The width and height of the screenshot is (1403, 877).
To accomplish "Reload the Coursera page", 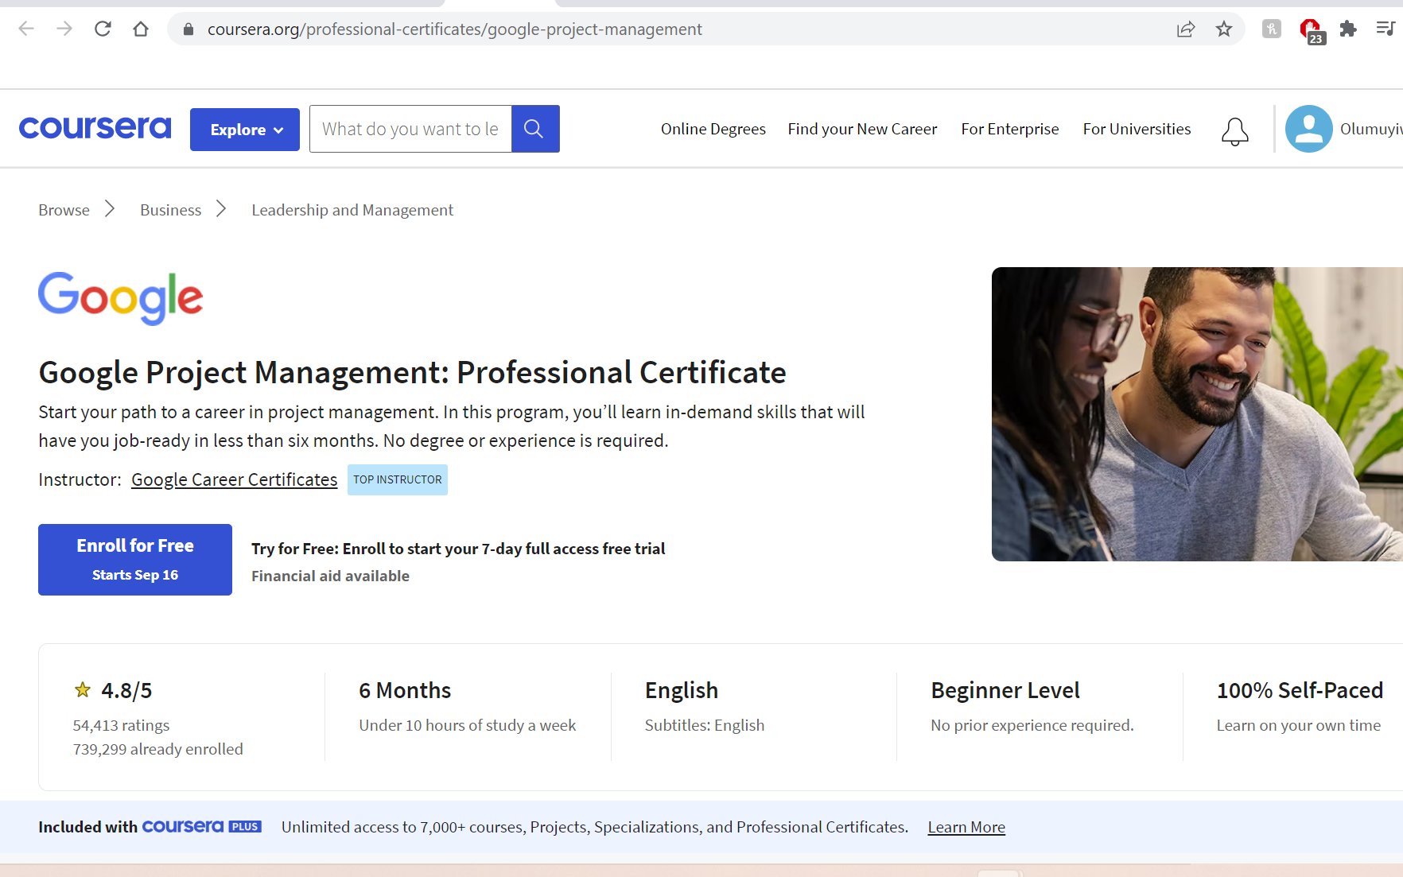I will click(x=103, y=29).
